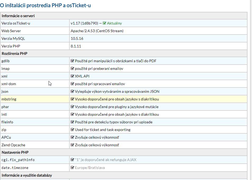Click the fileinfo extension name

coord(7,122)
